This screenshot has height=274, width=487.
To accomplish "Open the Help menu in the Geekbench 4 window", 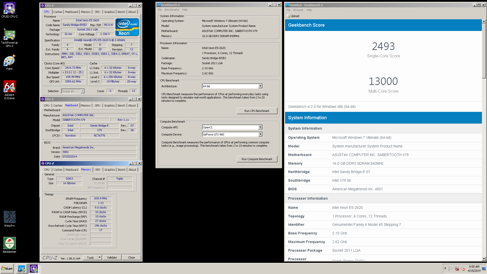I will (185, 10).
